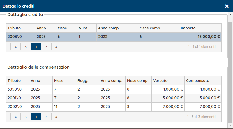Next page arrow in compensazioni pager

point(46,117)
